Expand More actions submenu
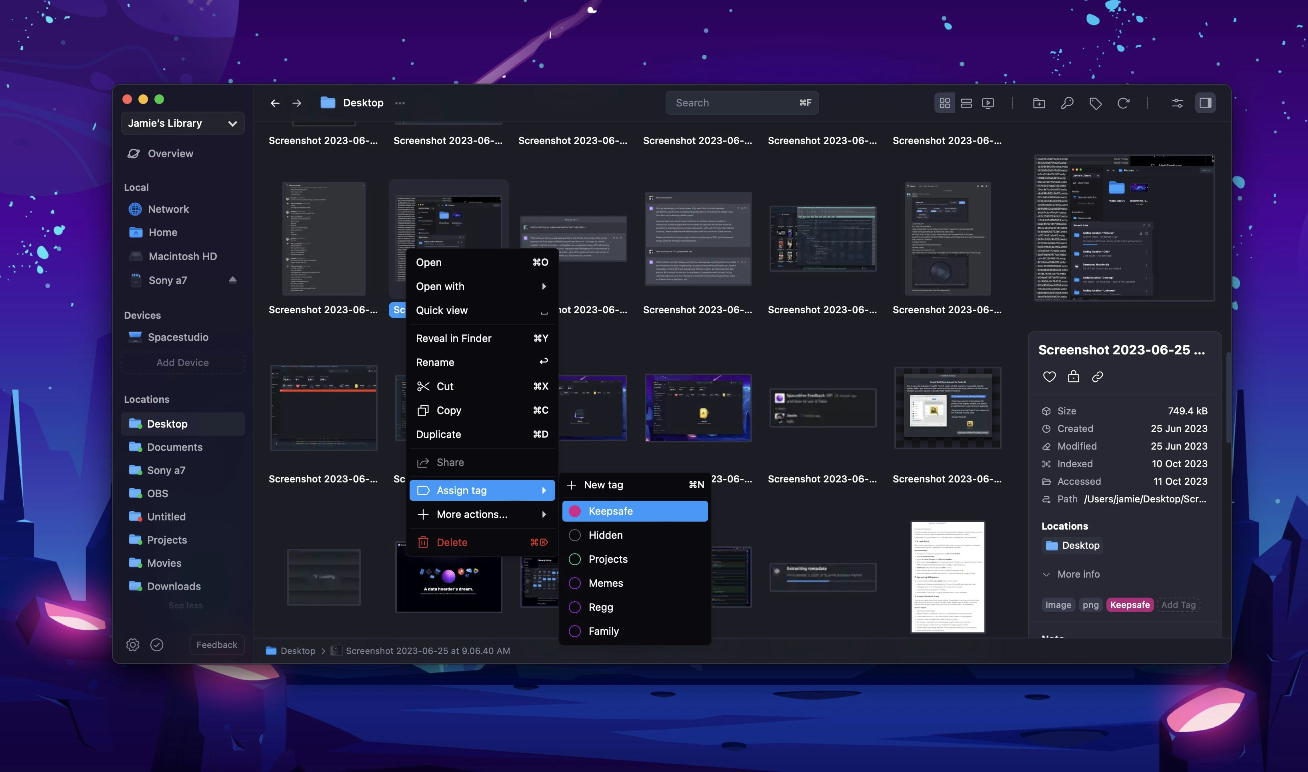The height and width of the screenshot is (772, 1308). pos(482,514)
